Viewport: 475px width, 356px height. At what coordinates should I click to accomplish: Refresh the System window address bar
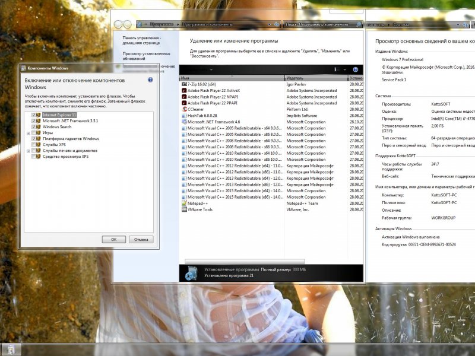tap(465, 25)
